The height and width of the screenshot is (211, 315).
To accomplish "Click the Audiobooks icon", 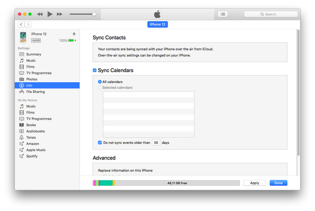I will coord(22,131).
